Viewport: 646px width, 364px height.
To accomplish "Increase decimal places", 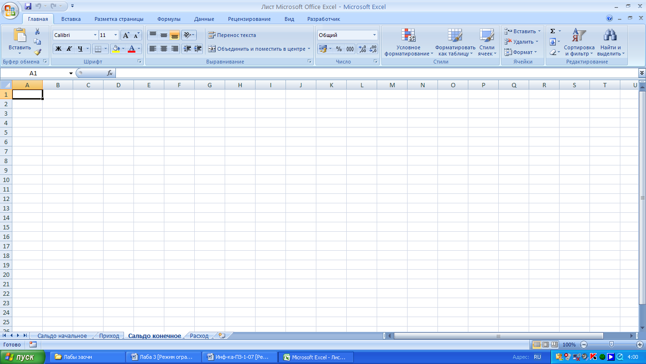I will point(362,48).
